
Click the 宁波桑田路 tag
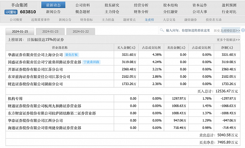[91, 62]
